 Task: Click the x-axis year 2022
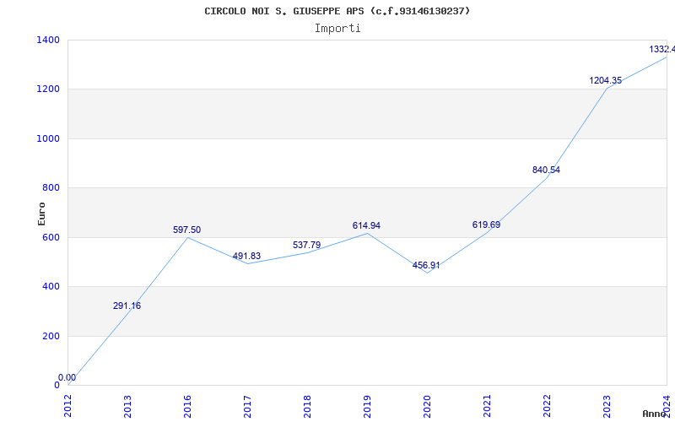[x=547, y=406]
